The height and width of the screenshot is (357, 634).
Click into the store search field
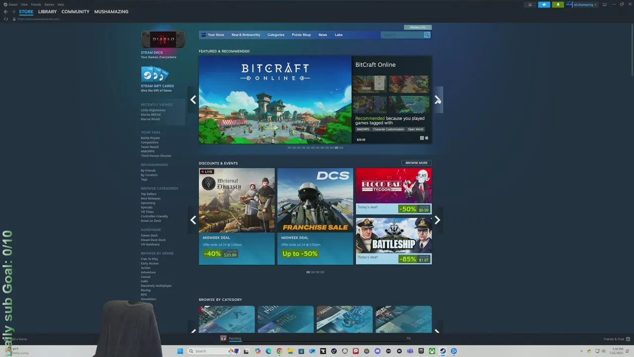tap(402, 35)
